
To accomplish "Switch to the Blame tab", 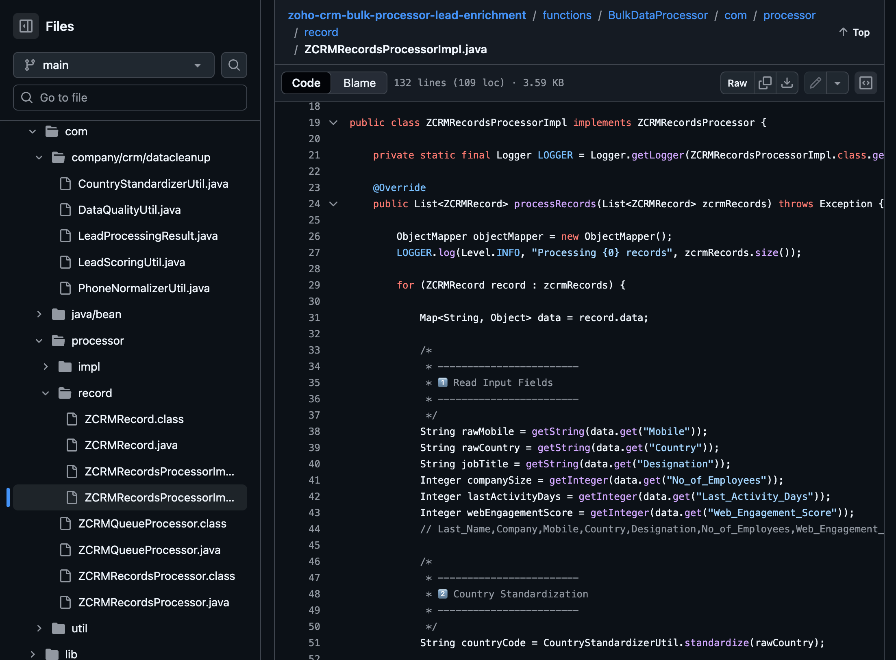I will pyautogui.click(x=359, y=83).
